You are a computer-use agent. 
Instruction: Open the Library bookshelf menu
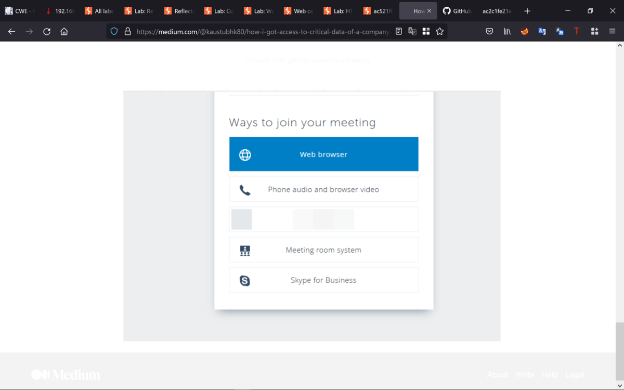point(507,31)
